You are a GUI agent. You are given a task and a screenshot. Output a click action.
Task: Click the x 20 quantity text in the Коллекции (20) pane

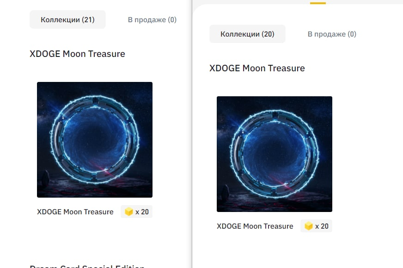coord(322,226)
